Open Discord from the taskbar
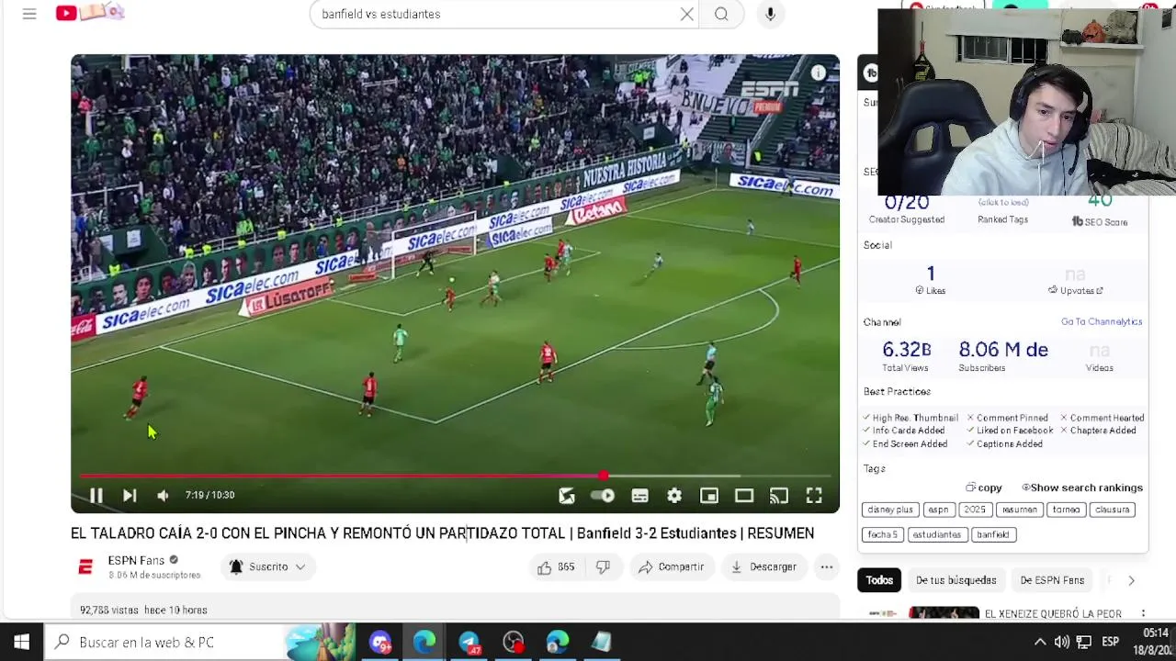The width and height of the screenshot is (1176, 661). (380, 642)
